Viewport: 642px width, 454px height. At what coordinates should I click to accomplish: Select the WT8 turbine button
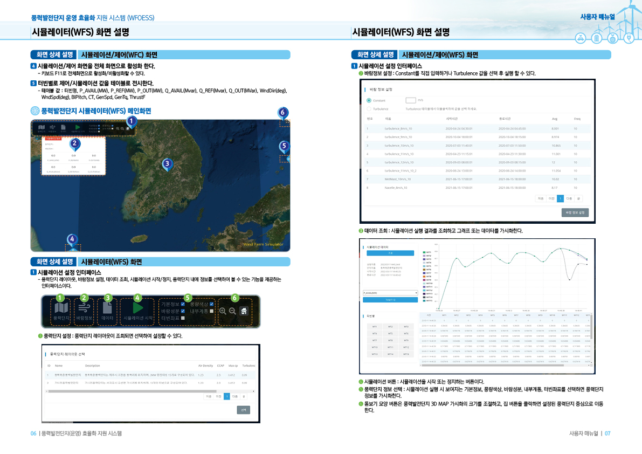[390, 340]
